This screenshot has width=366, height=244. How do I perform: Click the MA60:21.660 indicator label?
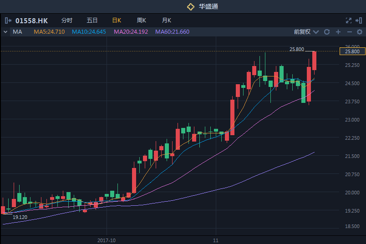[172, 32]
